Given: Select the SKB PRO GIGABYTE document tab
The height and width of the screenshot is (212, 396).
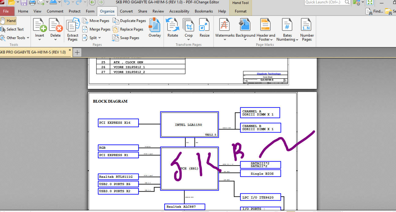Looking at the screenshot, I should [33, 52].
